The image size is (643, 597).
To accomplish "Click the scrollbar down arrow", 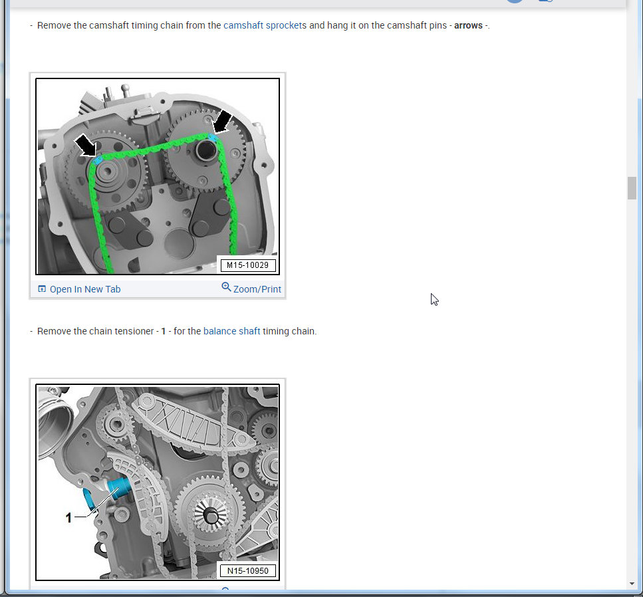I will coord(632,584).
